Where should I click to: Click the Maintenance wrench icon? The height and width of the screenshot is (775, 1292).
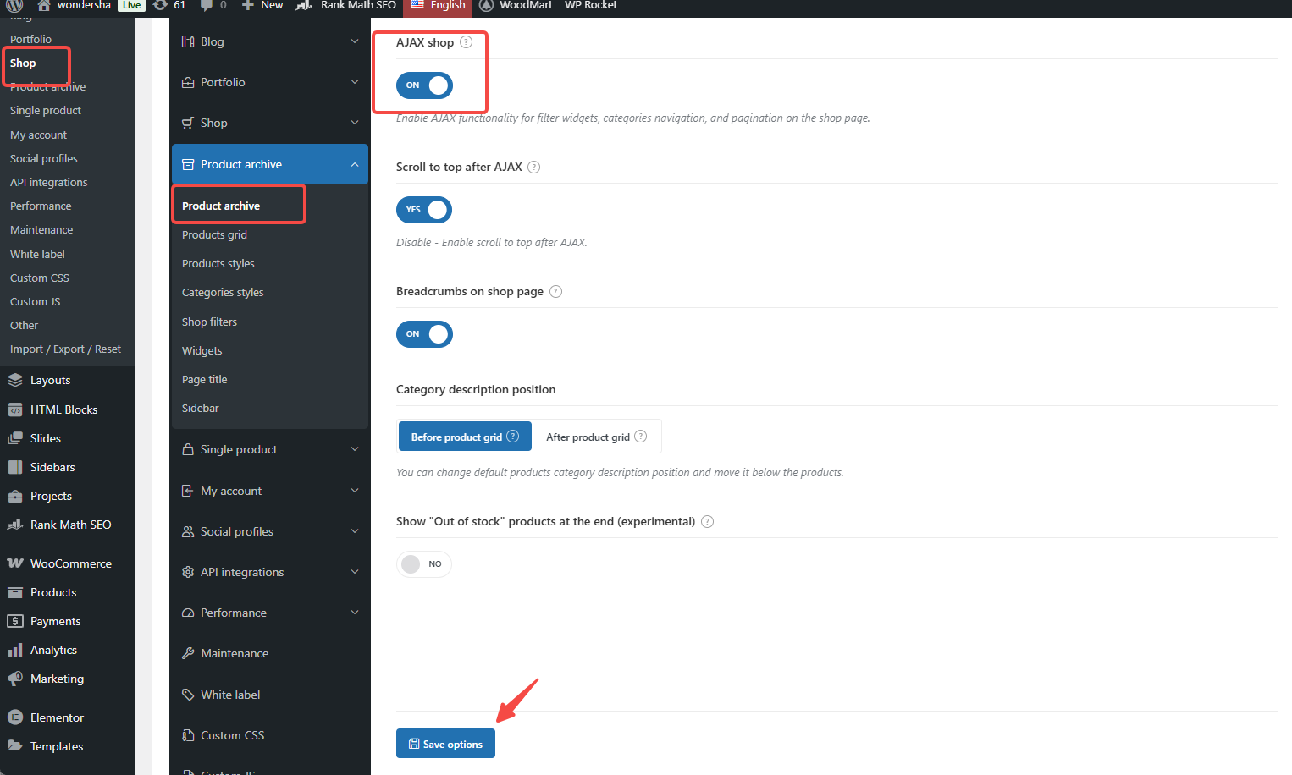(x=188, y=653)
